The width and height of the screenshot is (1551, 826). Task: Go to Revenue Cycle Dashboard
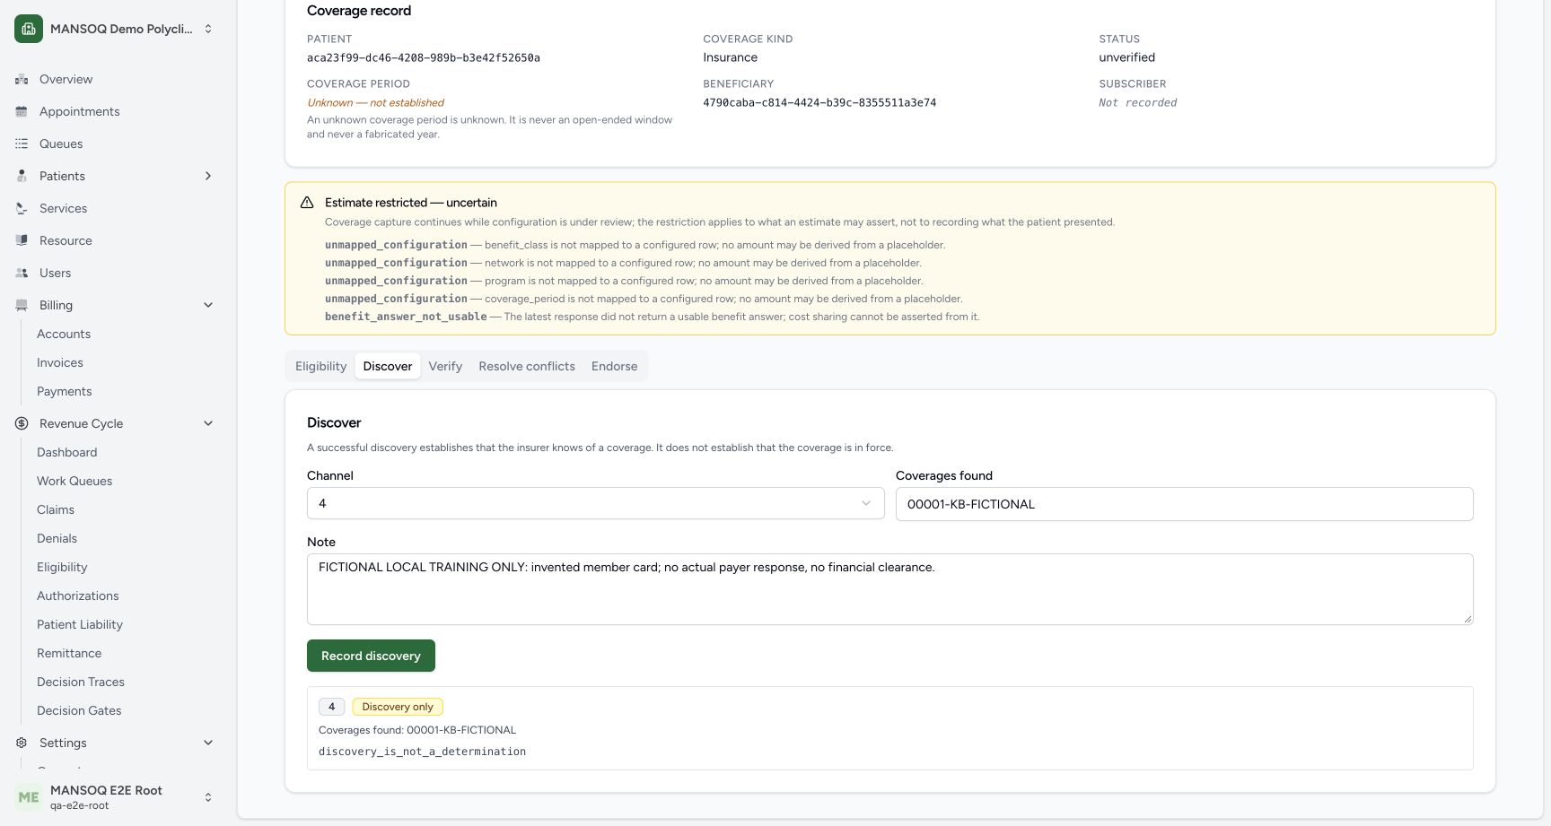(x=67, y=452)
